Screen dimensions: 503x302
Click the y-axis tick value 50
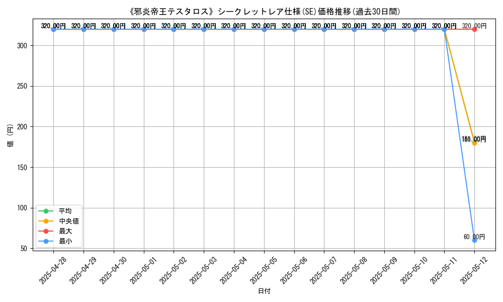point(24,249)
